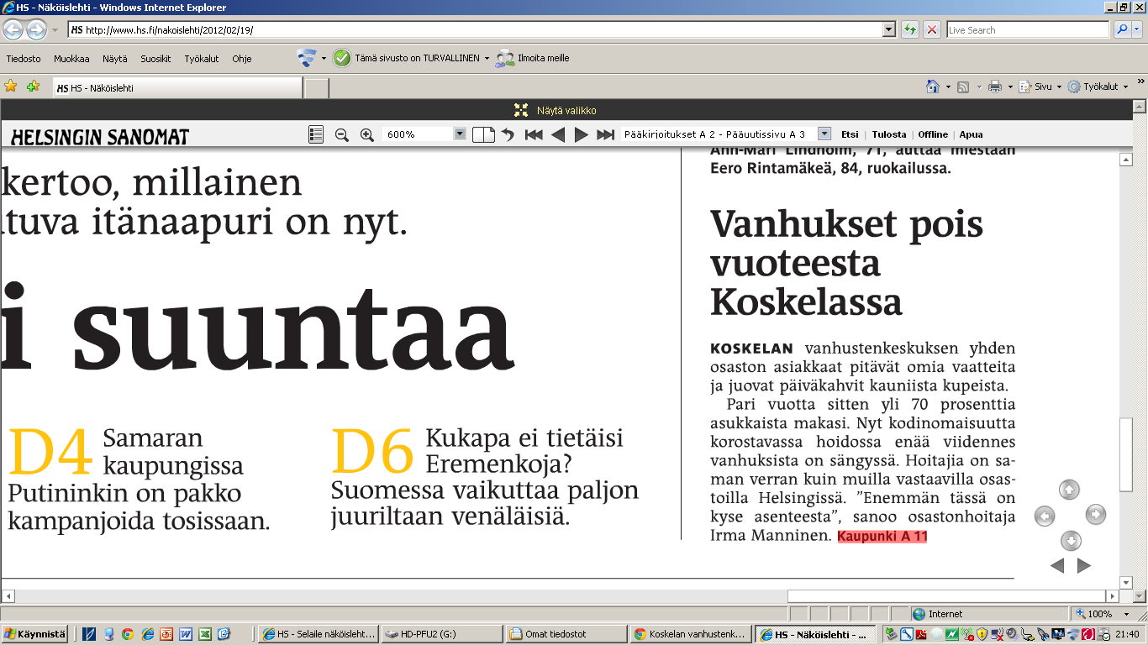This screenshot has height=645, width=1148.
Task: Open the Suosikit menu
Action: tap(155, 59)
